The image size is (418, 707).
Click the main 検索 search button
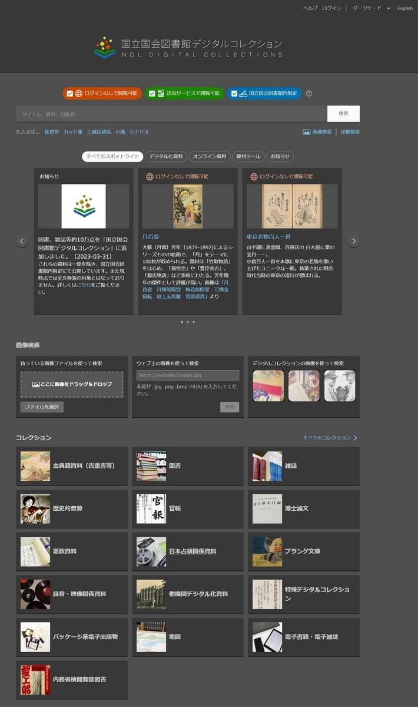(x=343, y=114)
